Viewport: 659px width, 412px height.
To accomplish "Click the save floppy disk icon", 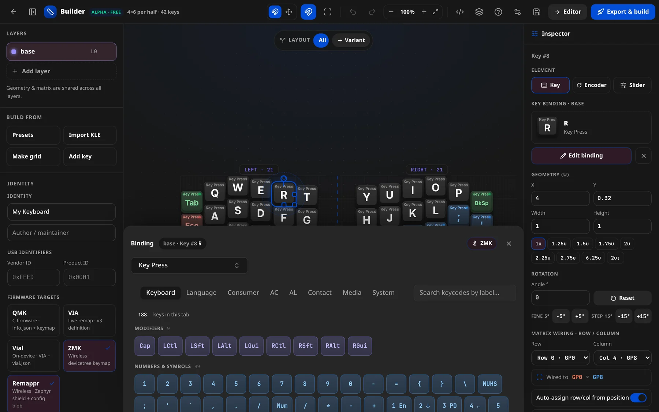I will coord(537,12).
